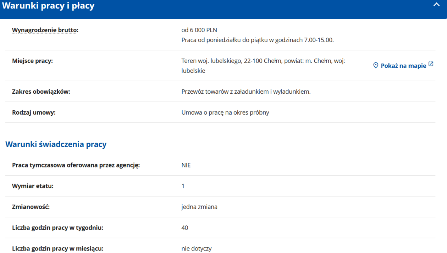Collapse the Warunki pracy i płacy section chevron

[436, 5]
